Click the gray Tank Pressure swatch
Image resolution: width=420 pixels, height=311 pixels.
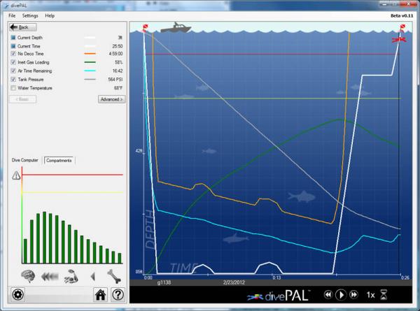click(x=90, y=80)
